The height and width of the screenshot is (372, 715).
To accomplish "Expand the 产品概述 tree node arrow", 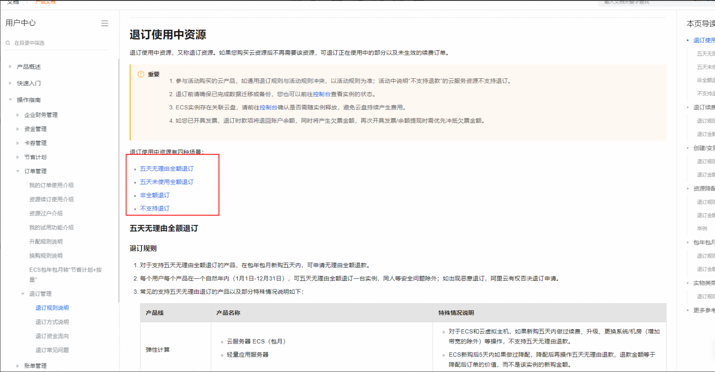I will click(x=10, y=67).
